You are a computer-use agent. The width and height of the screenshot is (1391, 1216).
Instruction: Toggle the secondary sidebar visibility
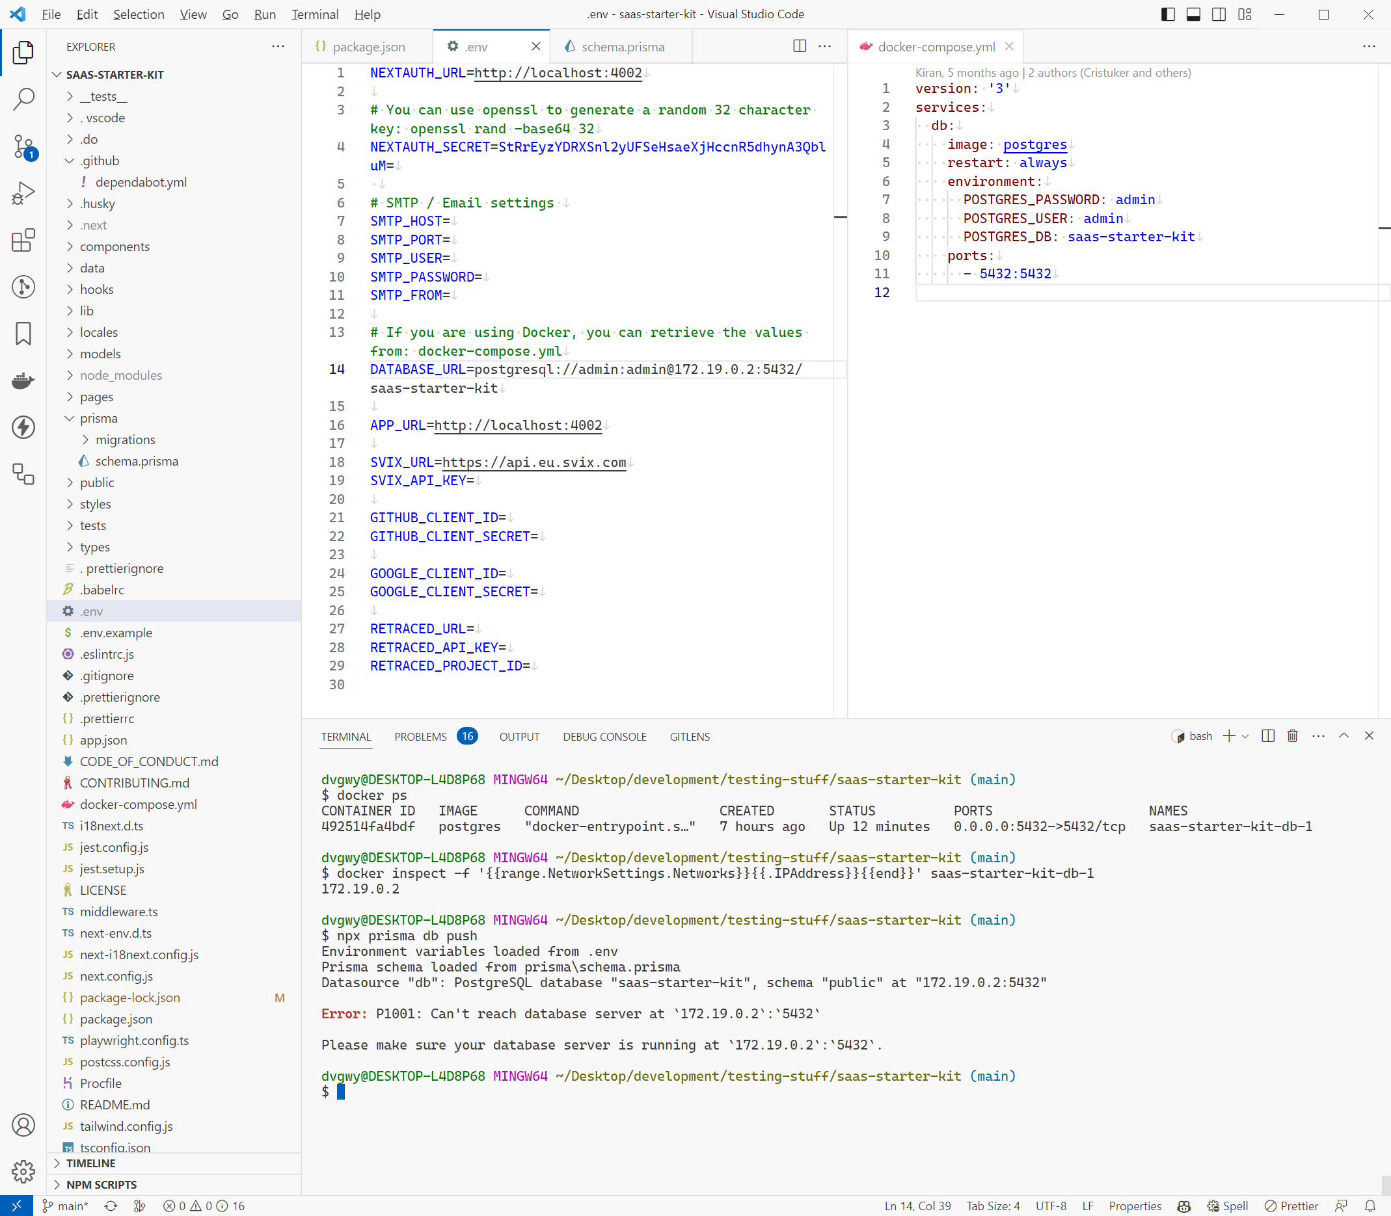click(x=1219, y=14)
